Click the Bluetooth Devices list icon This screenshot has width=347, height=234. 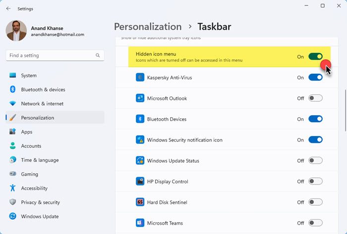140,119
